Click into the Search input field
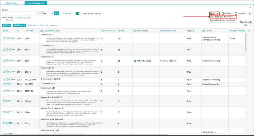 pos(20,13)
